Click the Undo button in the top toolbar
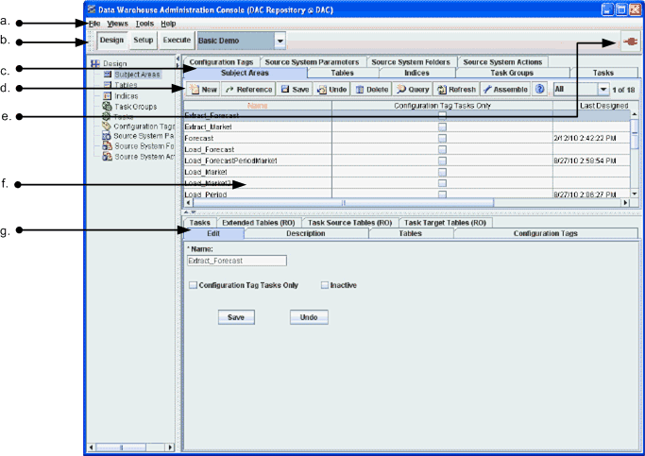Screen dimensions: 645x456 (332, 90)
